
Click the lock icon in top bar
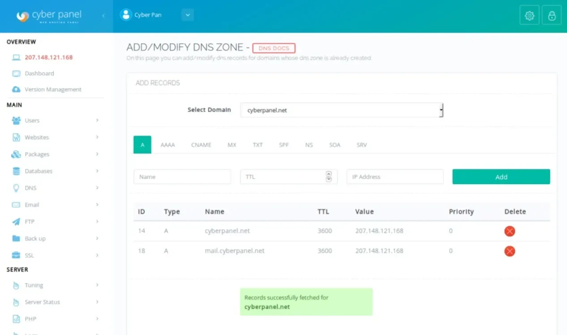(552, 16)
